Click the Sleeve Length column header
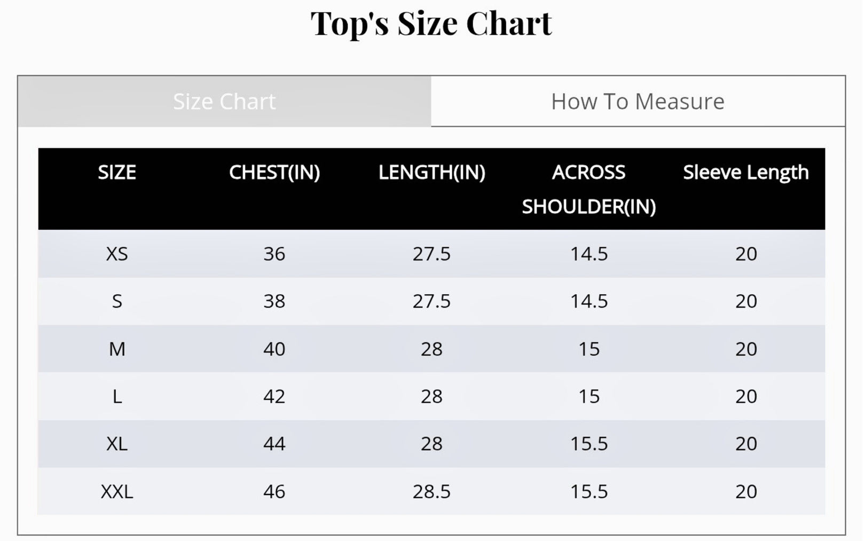This screenshot has width=865, height=541. point(745,173)
